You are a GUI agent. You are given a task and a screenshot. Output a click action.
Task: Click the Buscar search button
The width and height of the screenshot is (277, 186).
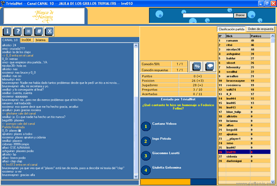pos(240,15)
